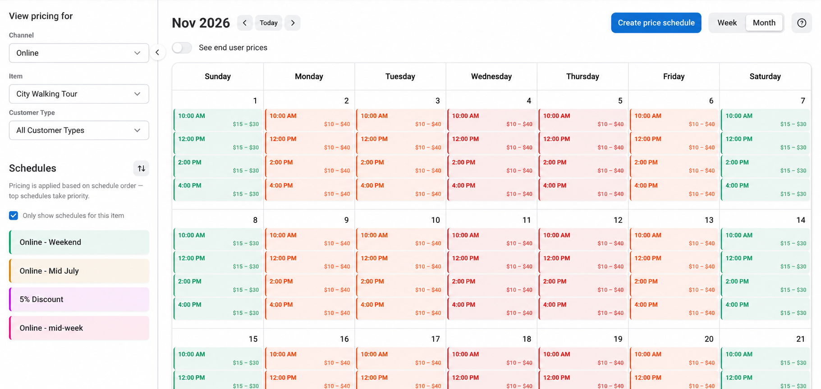
Task: Open the 10:00 AM slot on Sunday the 15th
Action: click(218, 358)
